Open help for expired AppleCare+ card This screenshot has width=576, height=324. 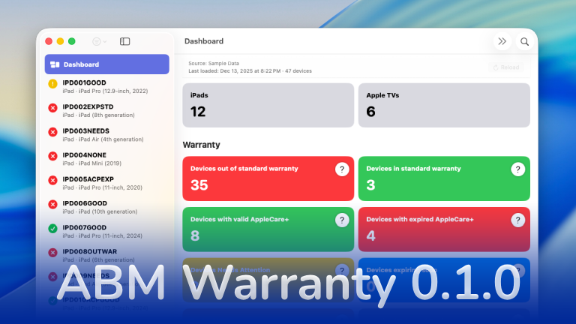point(517,220)
